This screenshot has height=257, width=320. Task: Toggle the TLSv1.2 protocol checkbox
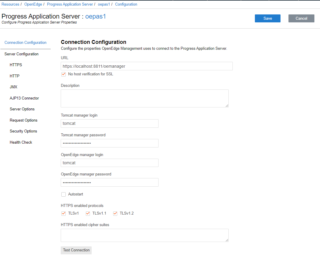[x=115, y=213]
